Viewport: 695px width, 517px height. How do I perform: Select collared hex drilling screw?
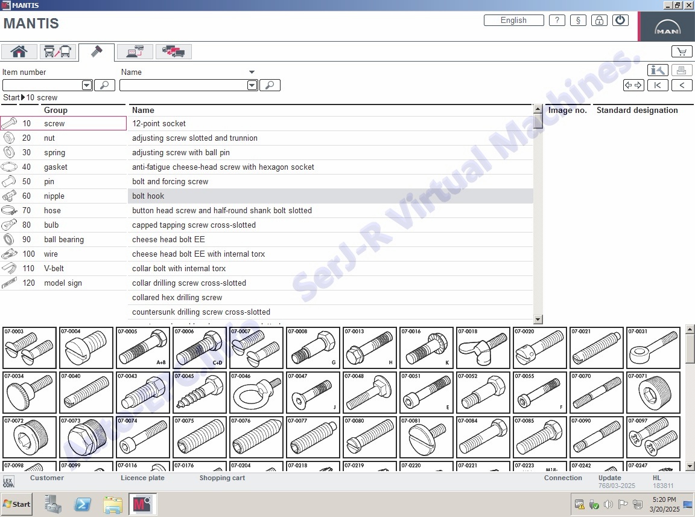pos(330,297)
